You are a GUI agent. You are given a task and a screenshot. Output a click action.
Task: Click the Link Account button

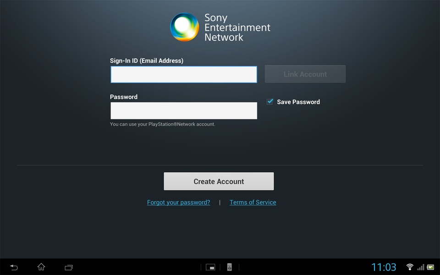pyautogui.click(x=305, y=74)
